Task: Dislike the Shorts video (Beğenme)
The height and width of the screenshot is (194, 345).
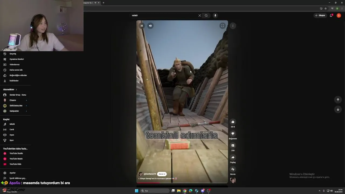Action: pos(233,134)
